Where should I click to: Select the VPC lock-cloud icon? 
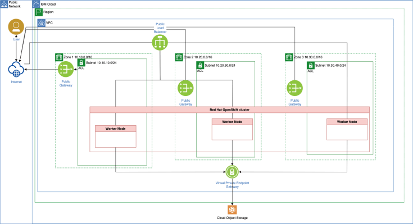[42, 23]
